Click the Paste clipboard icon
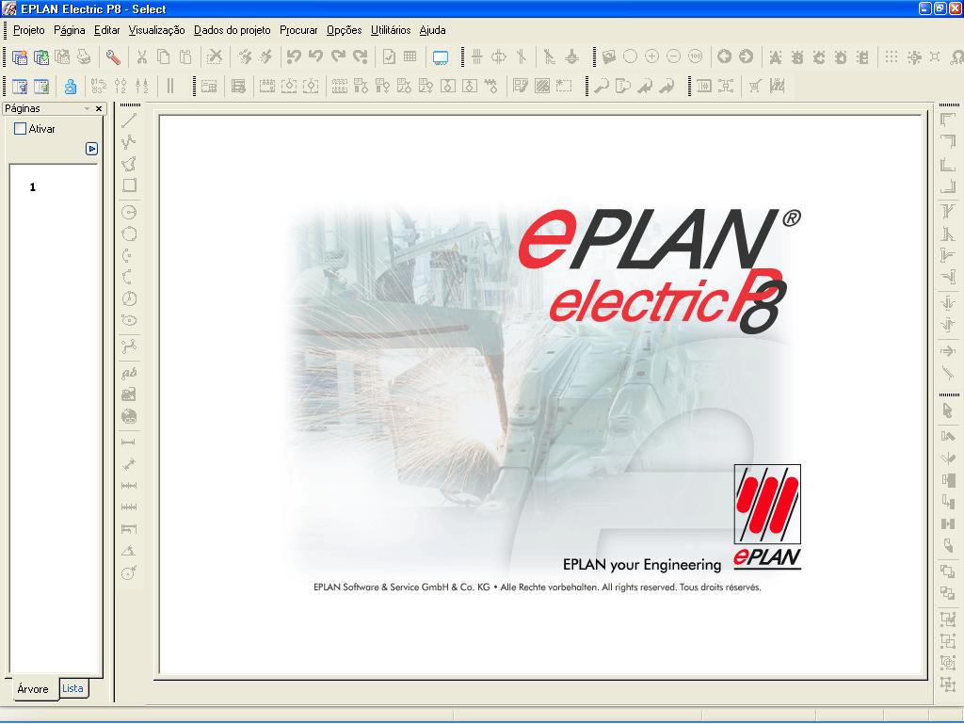Viewport: 964px width, 724px height. [x=185, y=57]
